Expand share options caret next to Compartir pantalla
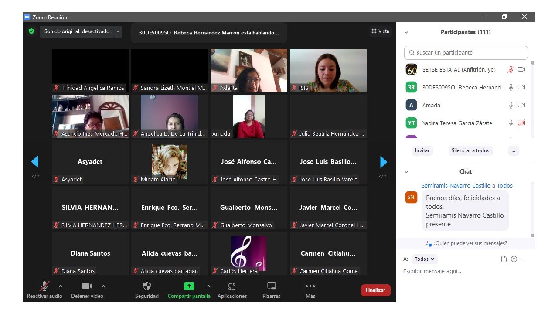The image size is (558, 314). click(x=208, y=286)
